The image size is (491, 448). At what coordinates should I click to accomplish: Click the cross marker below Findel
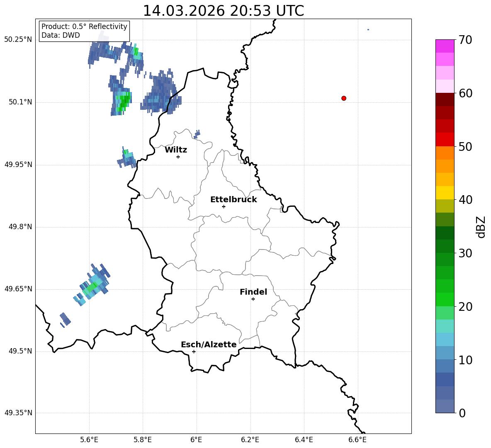click(x=253, y=299)
